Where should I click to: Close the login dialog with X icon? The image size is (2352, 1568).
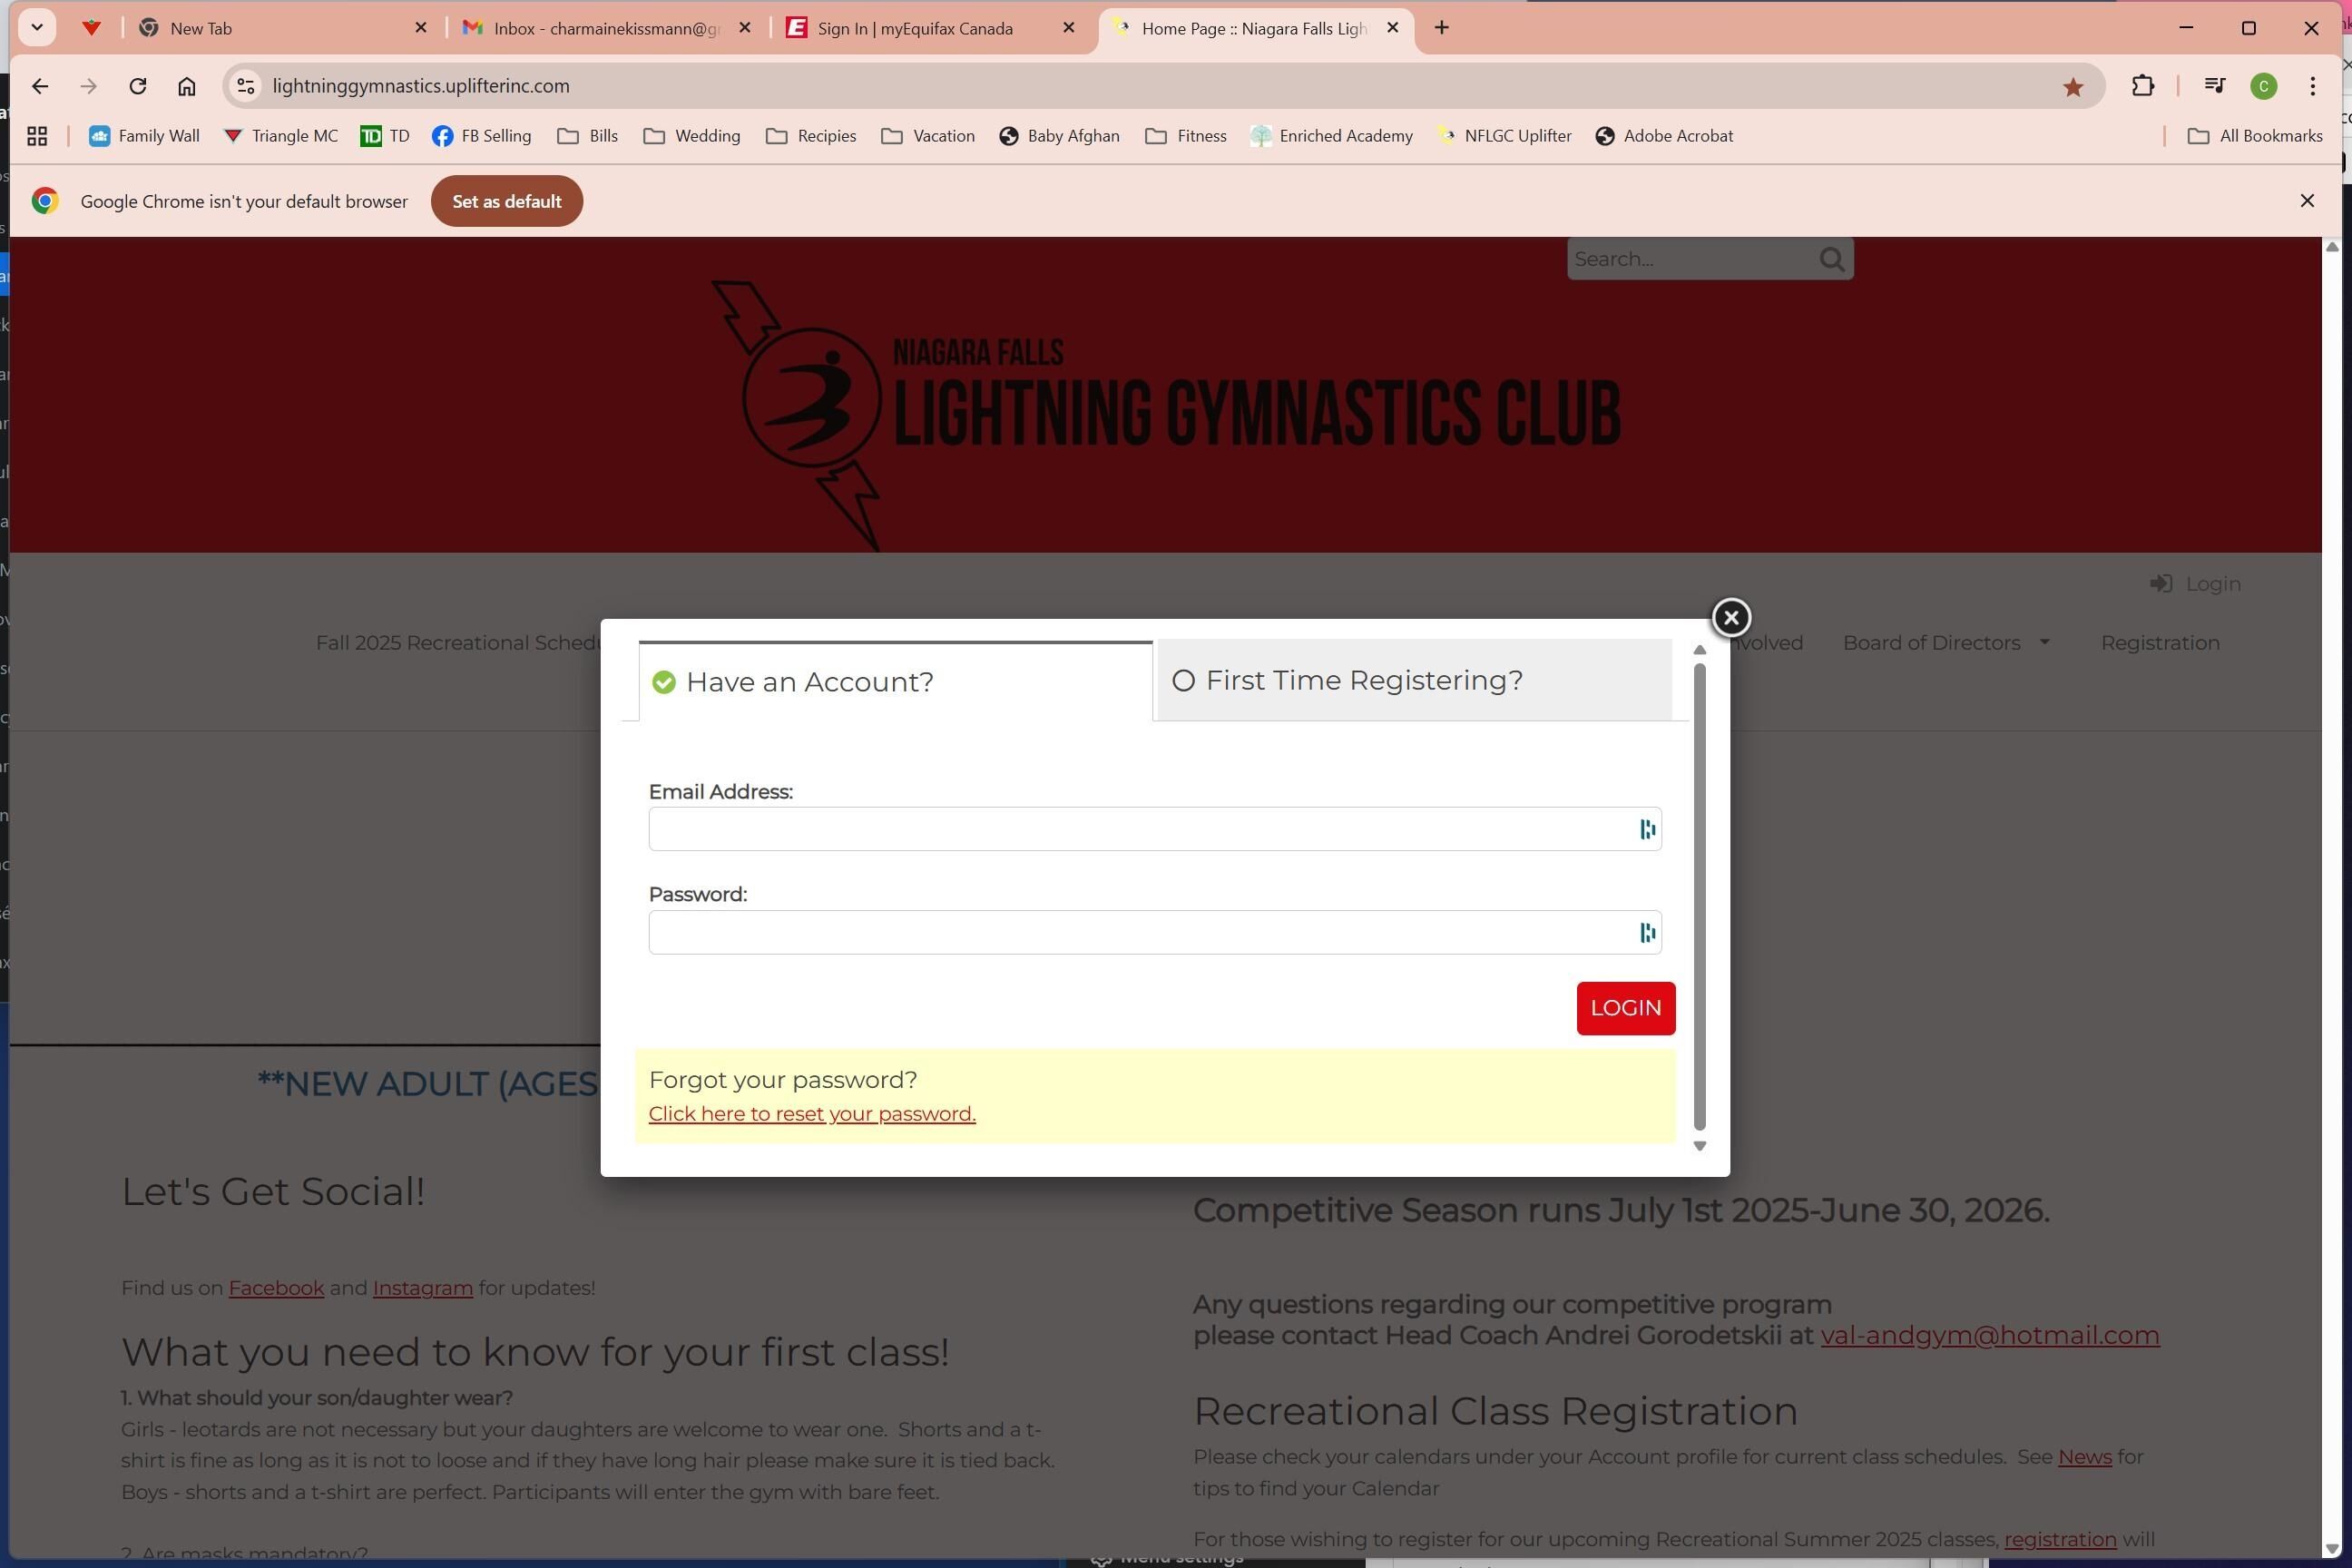click(x=1731, y=617)
